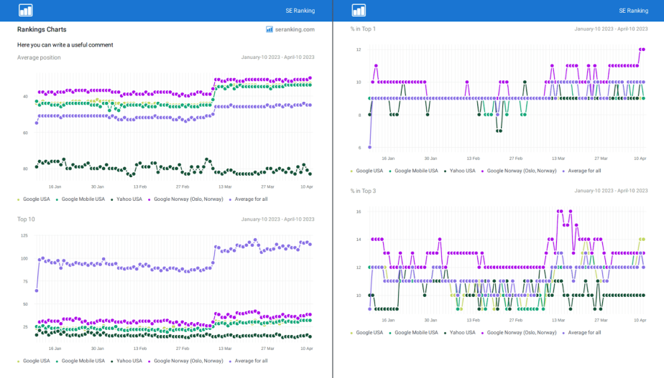Click the Top 10 chart title

click(26, 219)
